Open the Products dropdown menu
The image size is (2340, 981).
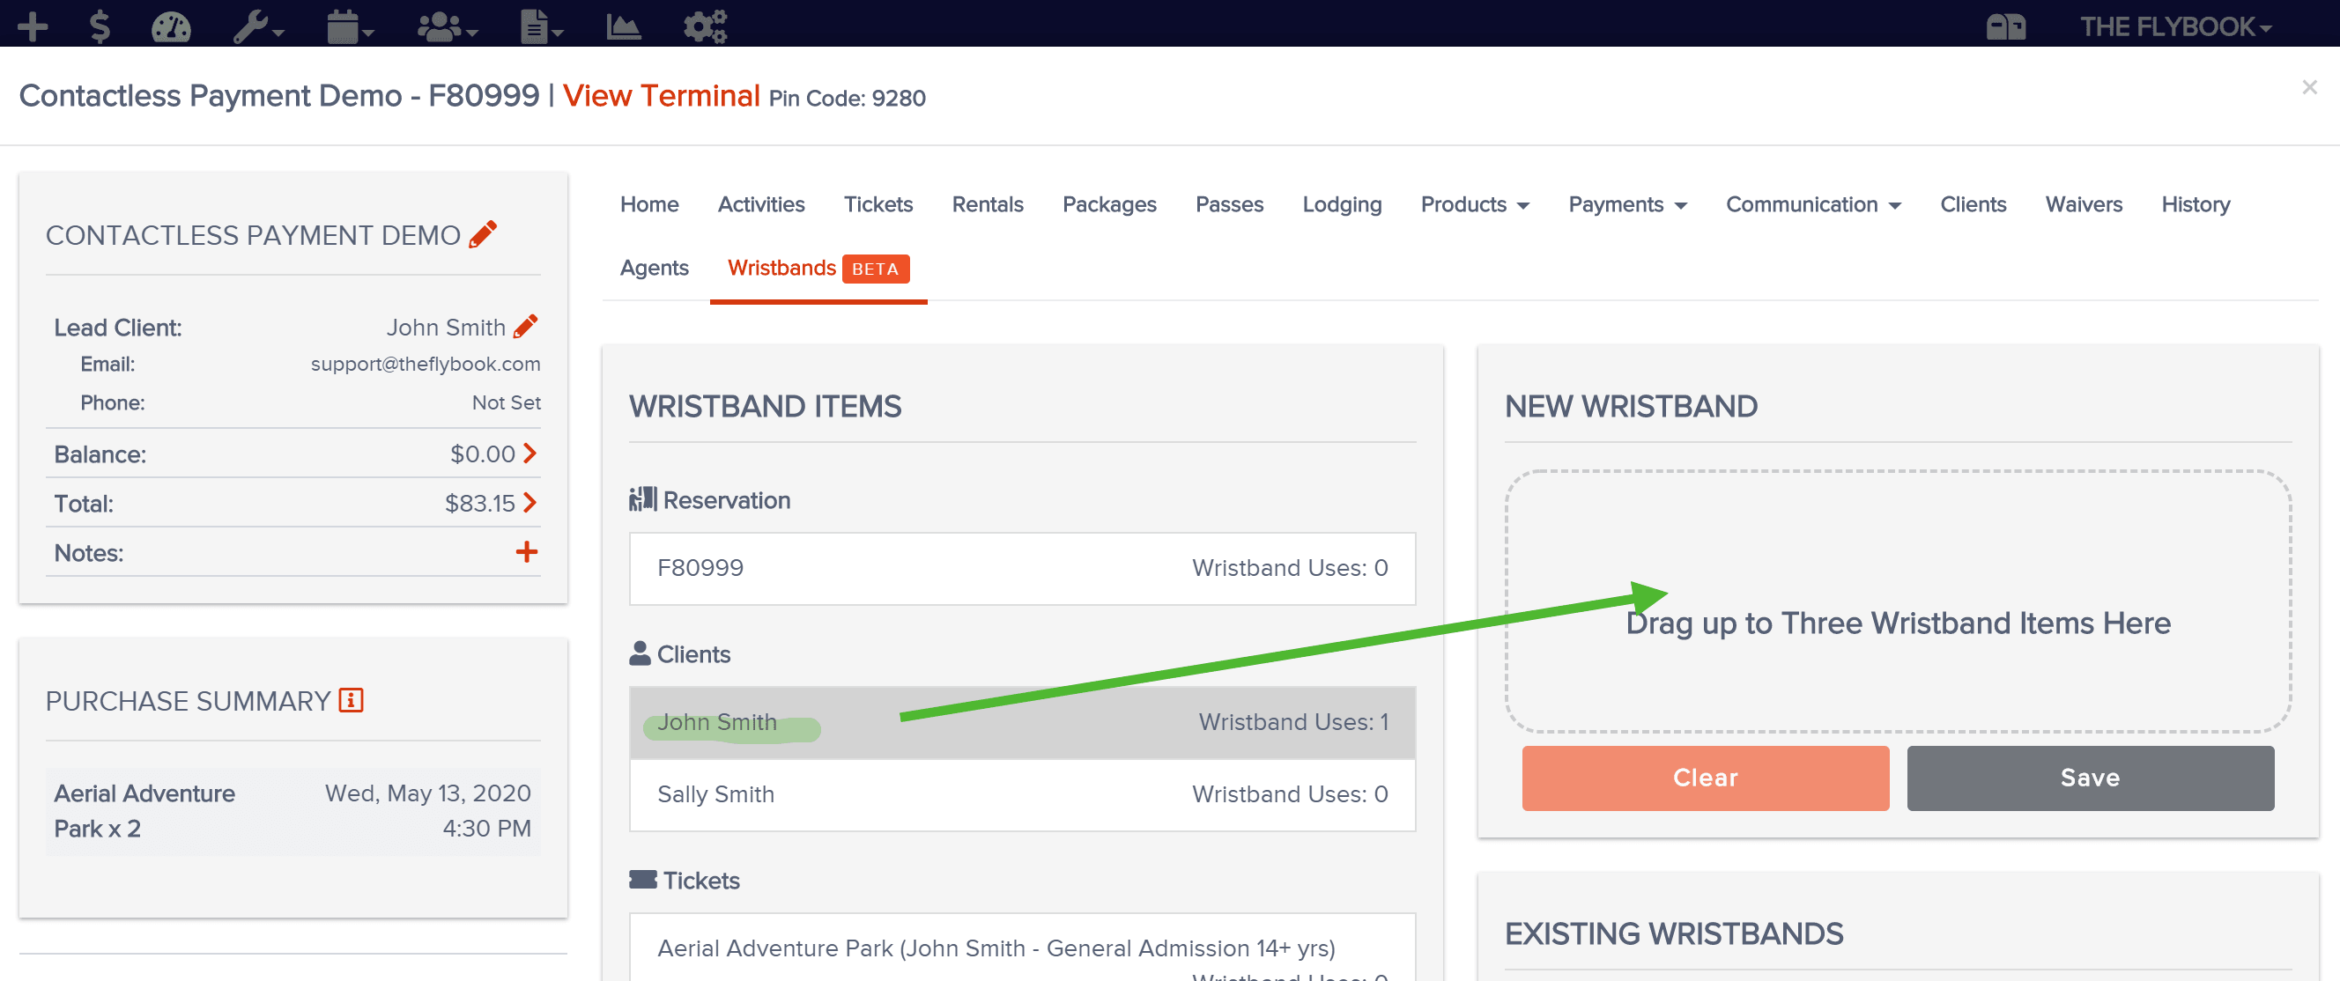(1474, 204)
